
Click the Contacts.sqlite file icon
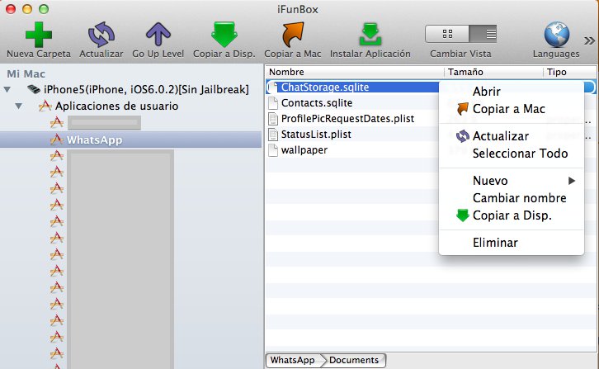point(273,103)
